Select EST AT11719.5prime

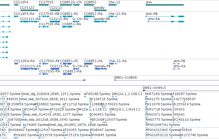click(x=64, y=107)
